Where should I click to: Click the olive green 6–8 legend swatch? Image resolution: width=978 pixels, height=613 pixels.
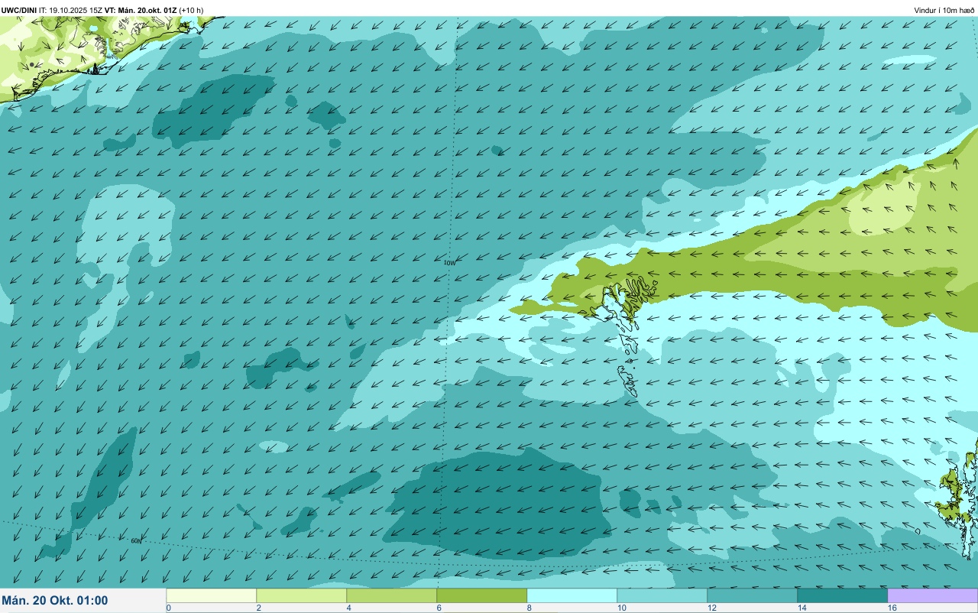(482, 595)
